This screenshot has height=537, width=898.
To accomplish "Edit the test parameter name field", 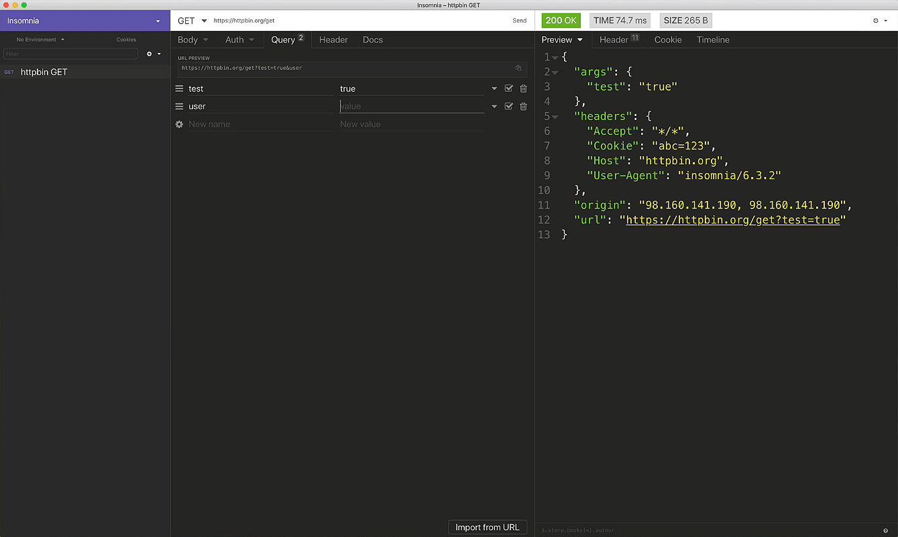I will pyautogui.click(x=260, y=88).
